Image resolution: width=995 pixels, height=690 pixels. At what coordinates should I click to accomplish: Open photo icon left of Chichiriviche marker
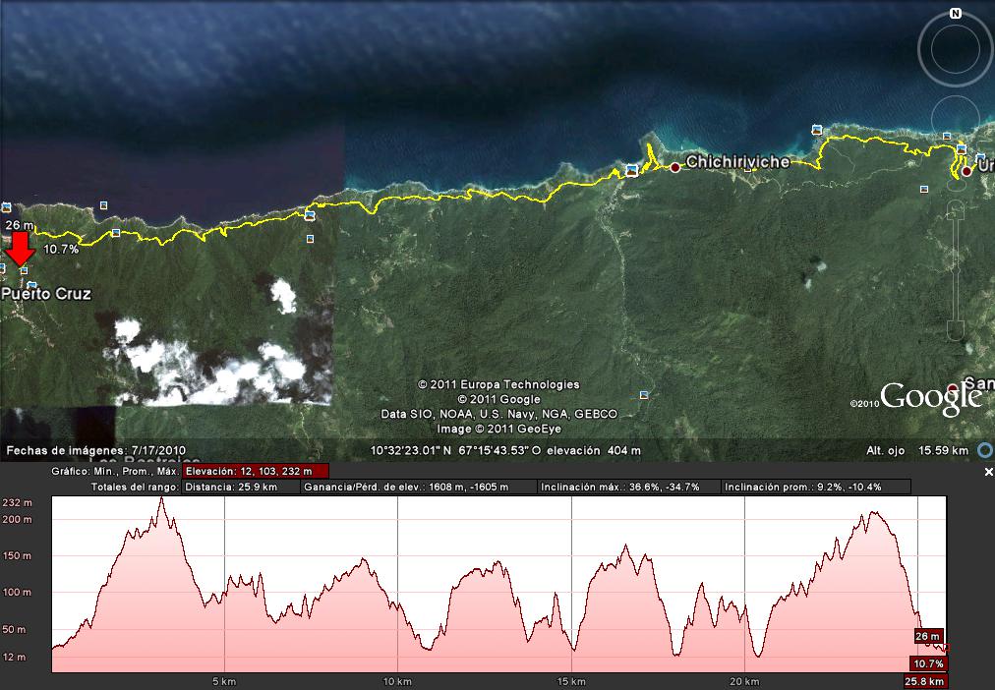click(x=632, y=170)
